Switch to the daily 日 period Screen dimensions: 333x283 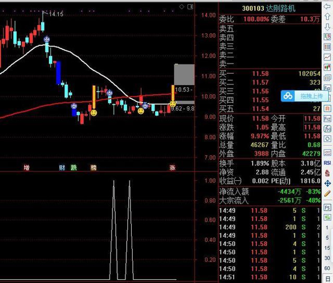(327, 279)
